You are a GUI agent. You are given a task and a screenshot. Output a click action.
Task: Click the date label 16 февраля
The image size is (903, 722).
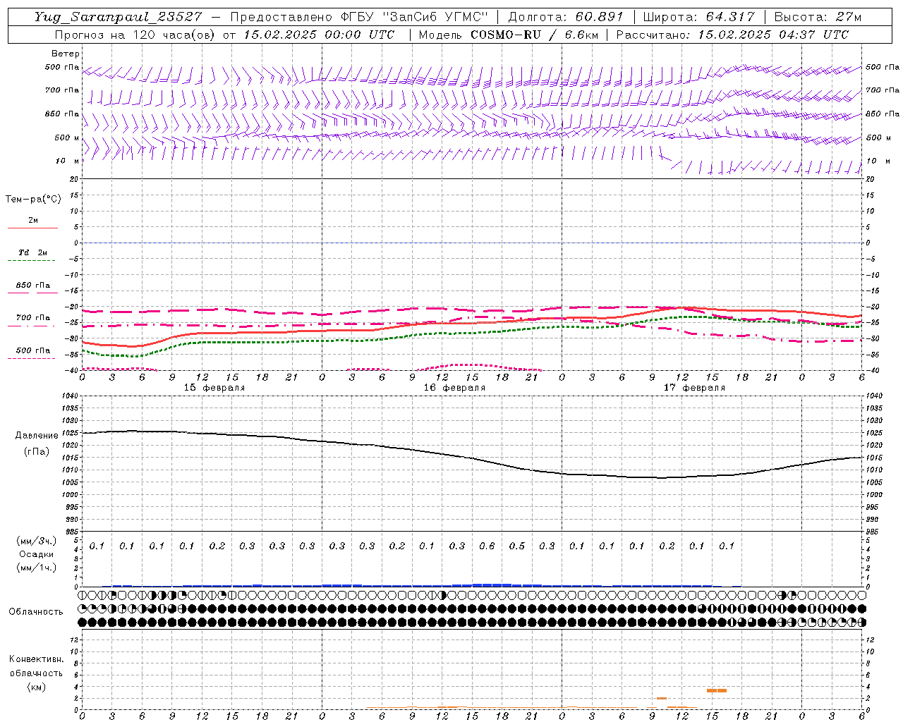[454, 388]
